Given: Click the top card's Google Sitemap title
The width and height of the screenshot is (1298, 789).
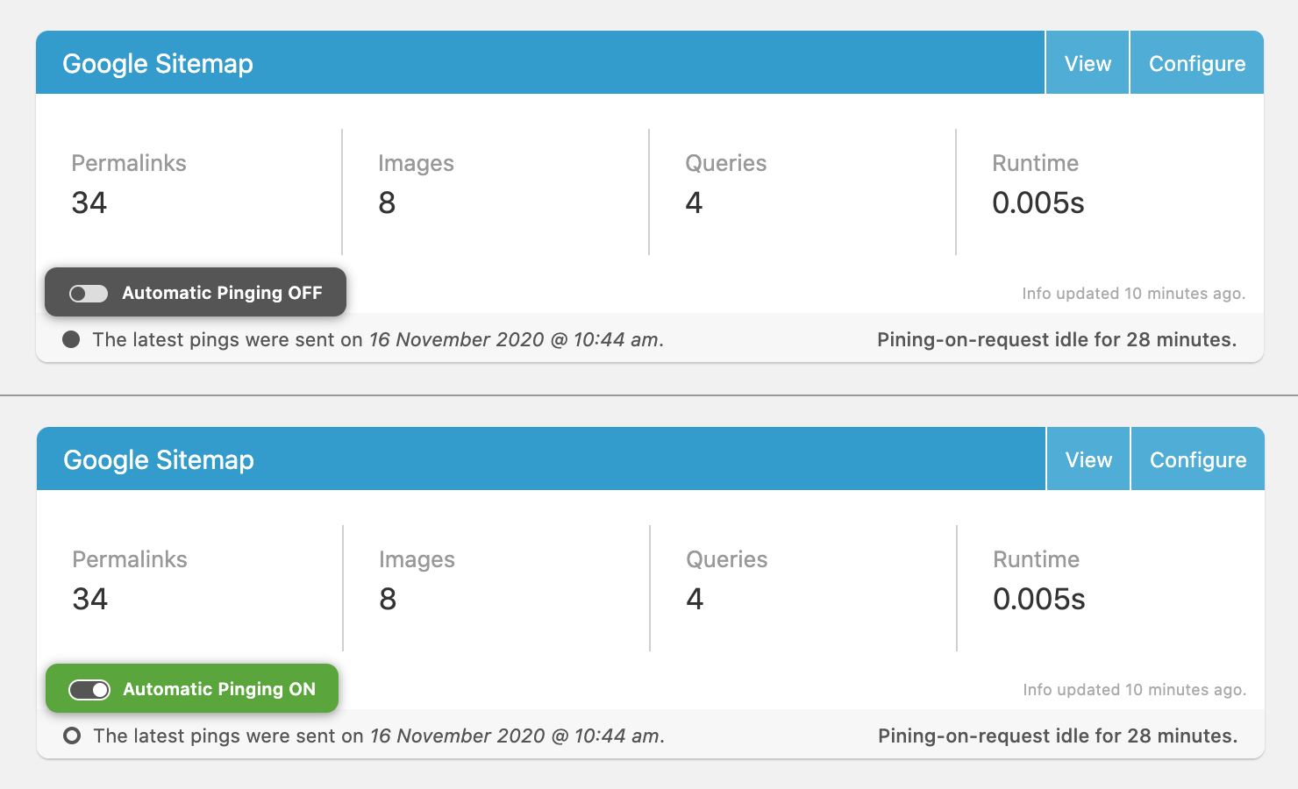Looking at the screenshot, I should coord(158,64).
